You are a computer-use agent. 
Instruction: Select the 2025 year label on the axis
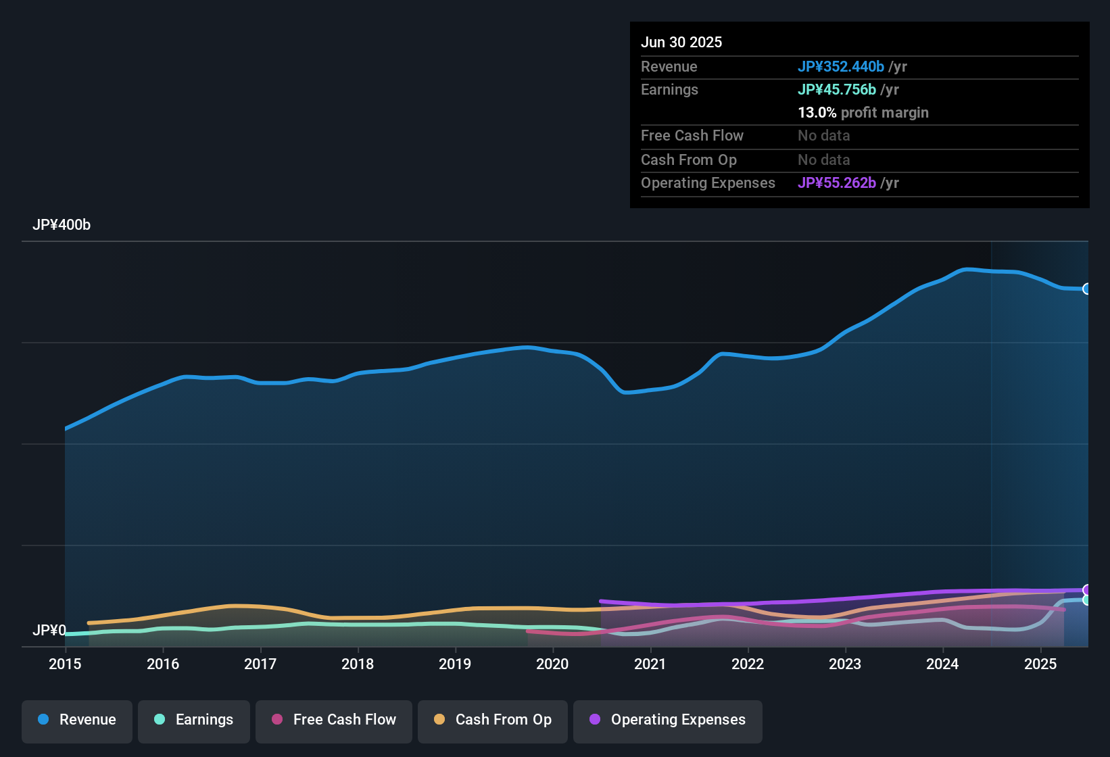pyautogui.click(x=1041, y=664)
